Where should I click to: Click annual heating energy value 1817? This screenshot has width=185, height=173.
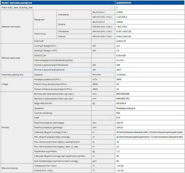(x=119, y=70)
